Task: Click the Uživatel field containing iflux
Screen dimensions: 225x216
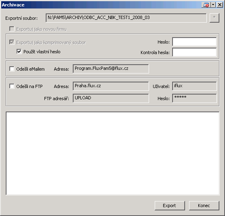Action: pos(194,86)
